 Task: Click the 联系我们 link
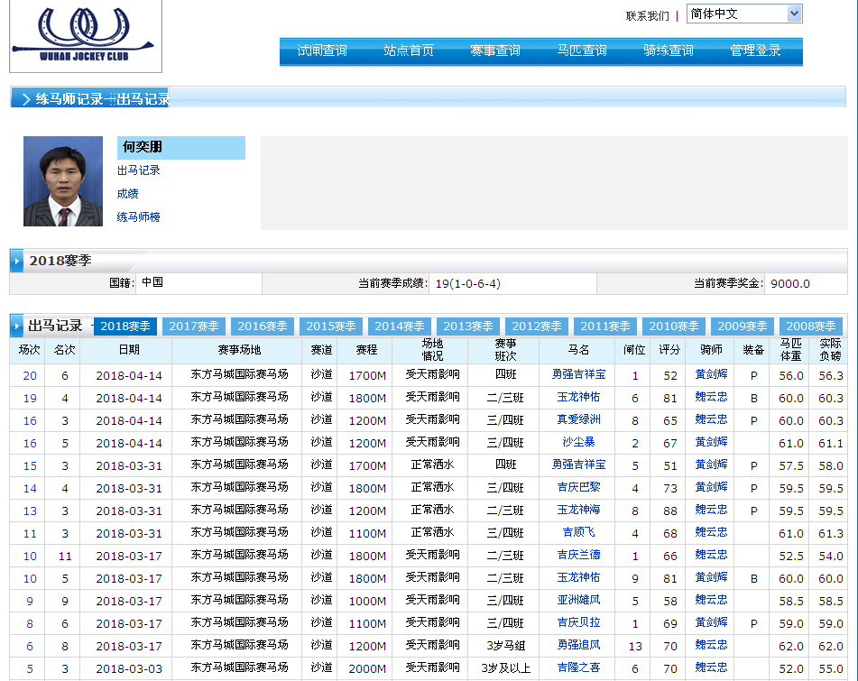(647, 15)
